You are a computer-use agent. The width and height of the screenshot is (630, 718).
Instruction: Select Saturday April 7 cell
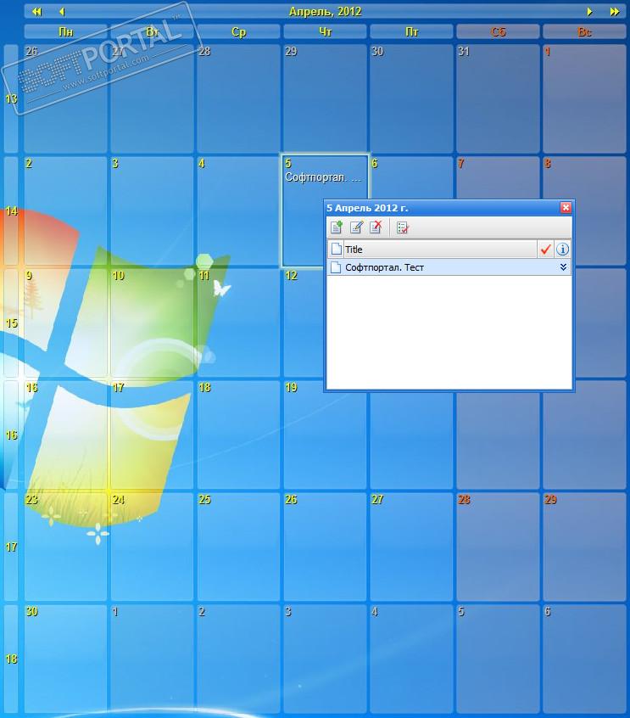[x=498, y=177]
